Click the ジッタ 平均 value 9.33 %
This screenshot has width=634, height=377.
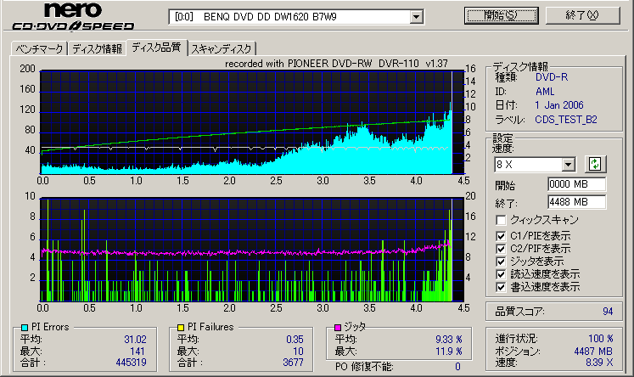click(449, 340)
